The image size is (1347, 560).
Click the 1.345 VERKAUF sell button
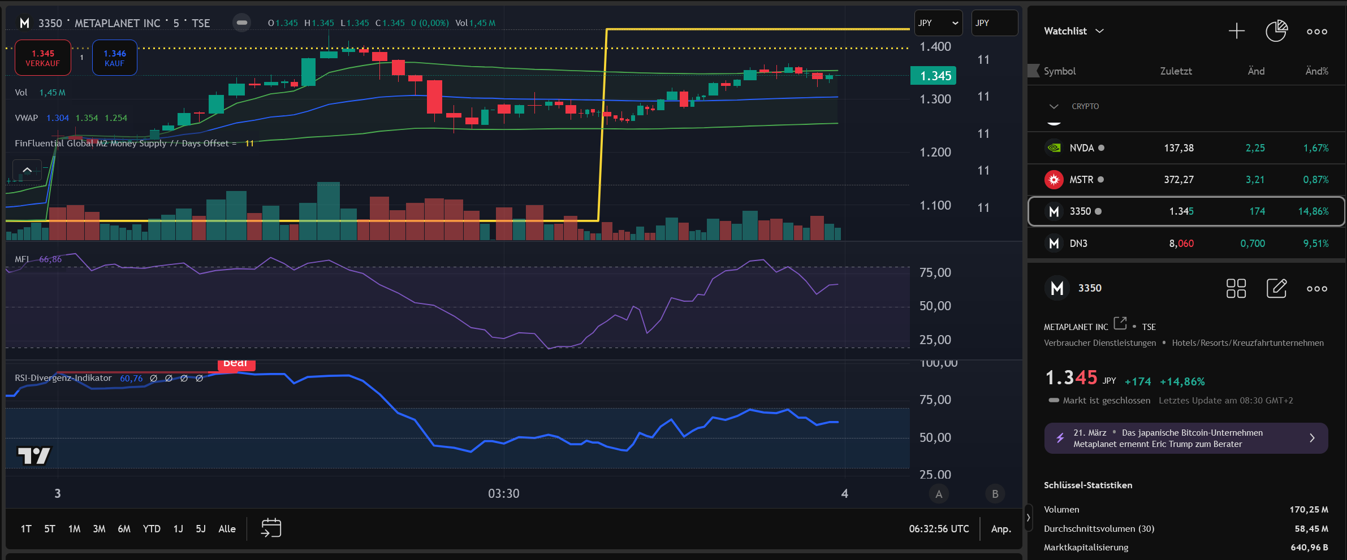pos(43,58)
